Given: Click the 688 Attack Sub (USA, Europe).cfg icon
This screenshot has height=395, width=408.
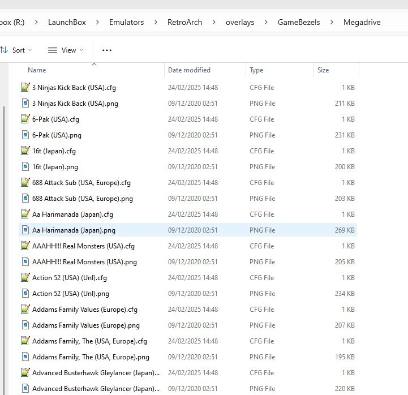Looking at the screenshot, I should coord(25,183).
